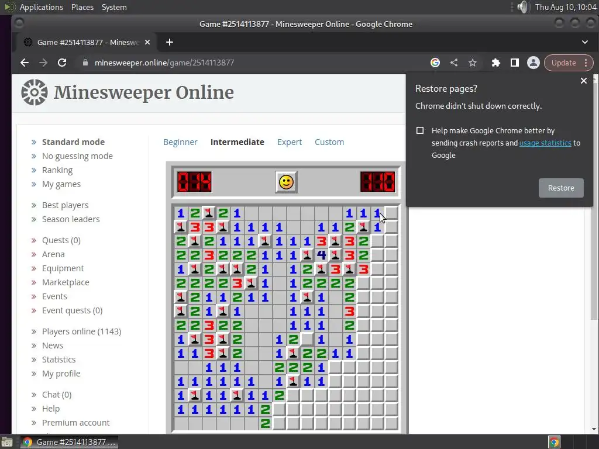This screenshot has width=599, height=449.
Task: Open Event quests (0)
Action: (x=73, y=310)
